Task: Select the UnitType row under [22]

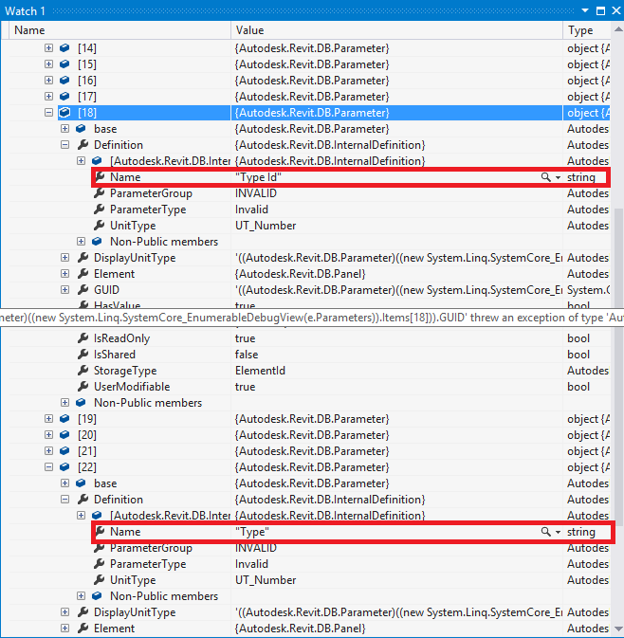Action: [310, 580]
